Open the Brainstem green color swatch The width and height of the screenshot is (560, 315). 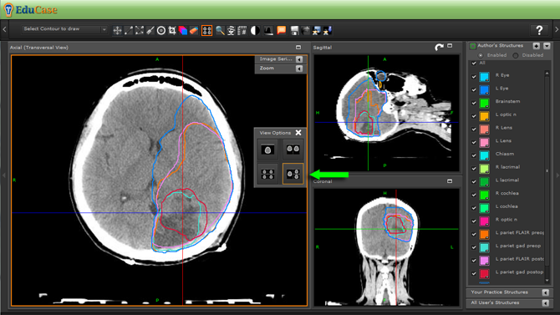point(484,104)
